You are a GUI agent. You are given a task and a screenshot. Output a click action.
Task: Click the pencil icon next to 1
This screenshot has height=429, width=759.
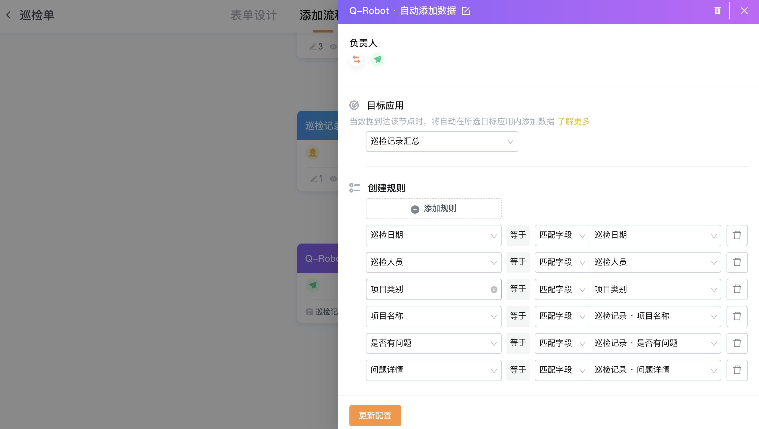pos(313,179)
